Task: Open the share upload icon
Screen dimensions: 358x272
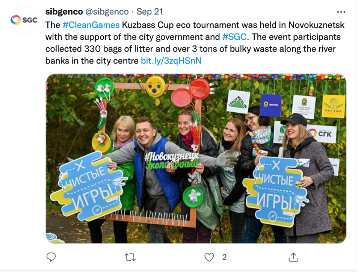Action: tap(293, 257)
